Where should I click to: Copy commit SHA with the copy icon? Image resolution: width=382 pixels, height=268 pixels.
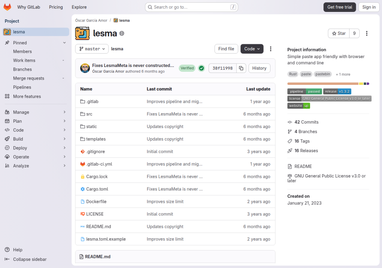coord(241,68)
